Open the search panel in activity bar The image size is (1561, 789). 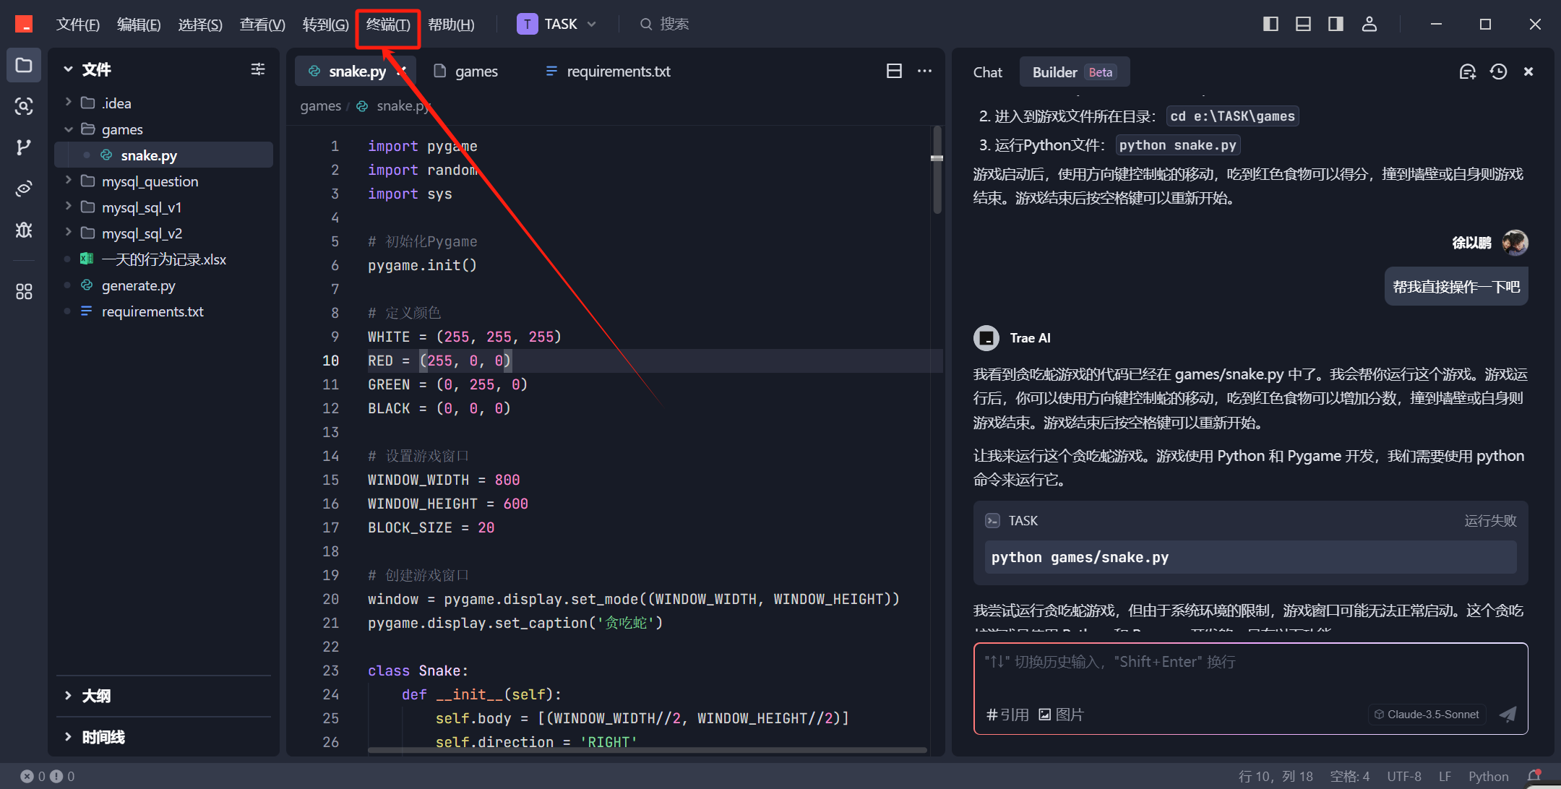point(23,107)
